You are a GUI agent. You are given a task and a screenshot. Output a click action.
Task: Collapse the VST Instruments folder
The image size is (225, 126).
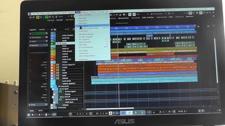(52, 86)
